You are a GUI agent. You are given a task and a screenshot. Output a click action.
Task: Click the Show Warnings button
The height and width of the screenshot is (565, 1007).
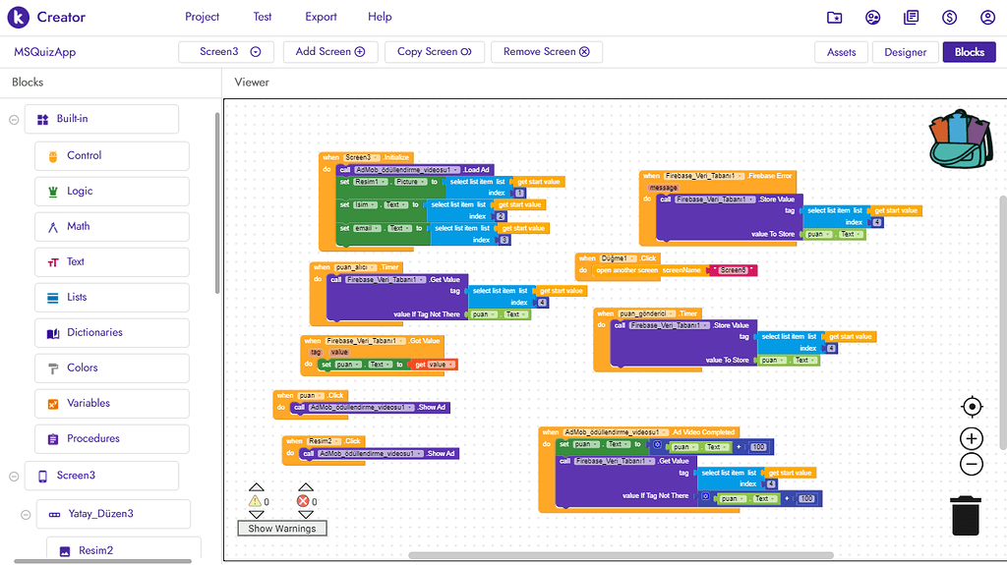[x=281, y=529]
